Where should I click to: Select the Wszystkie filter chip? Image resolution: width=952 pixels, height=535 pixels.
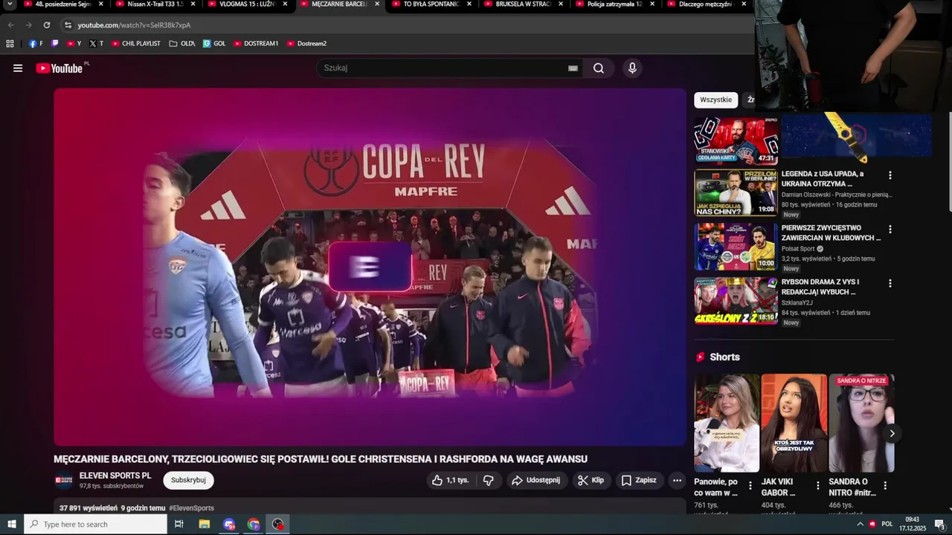(x=715, y=100)
